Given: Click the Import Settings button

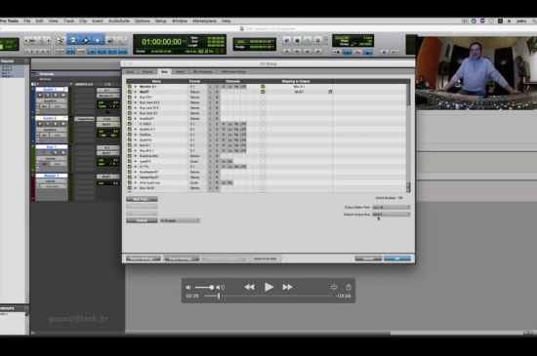Looking at the screenshot, I should pyautogui.click(x=182, y=258).
